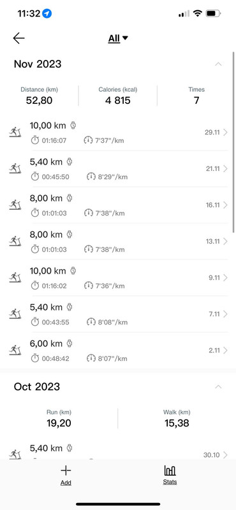236x510 pixels.
Task: Tap the plus Add icon
Action: click(x=66, y=470)
